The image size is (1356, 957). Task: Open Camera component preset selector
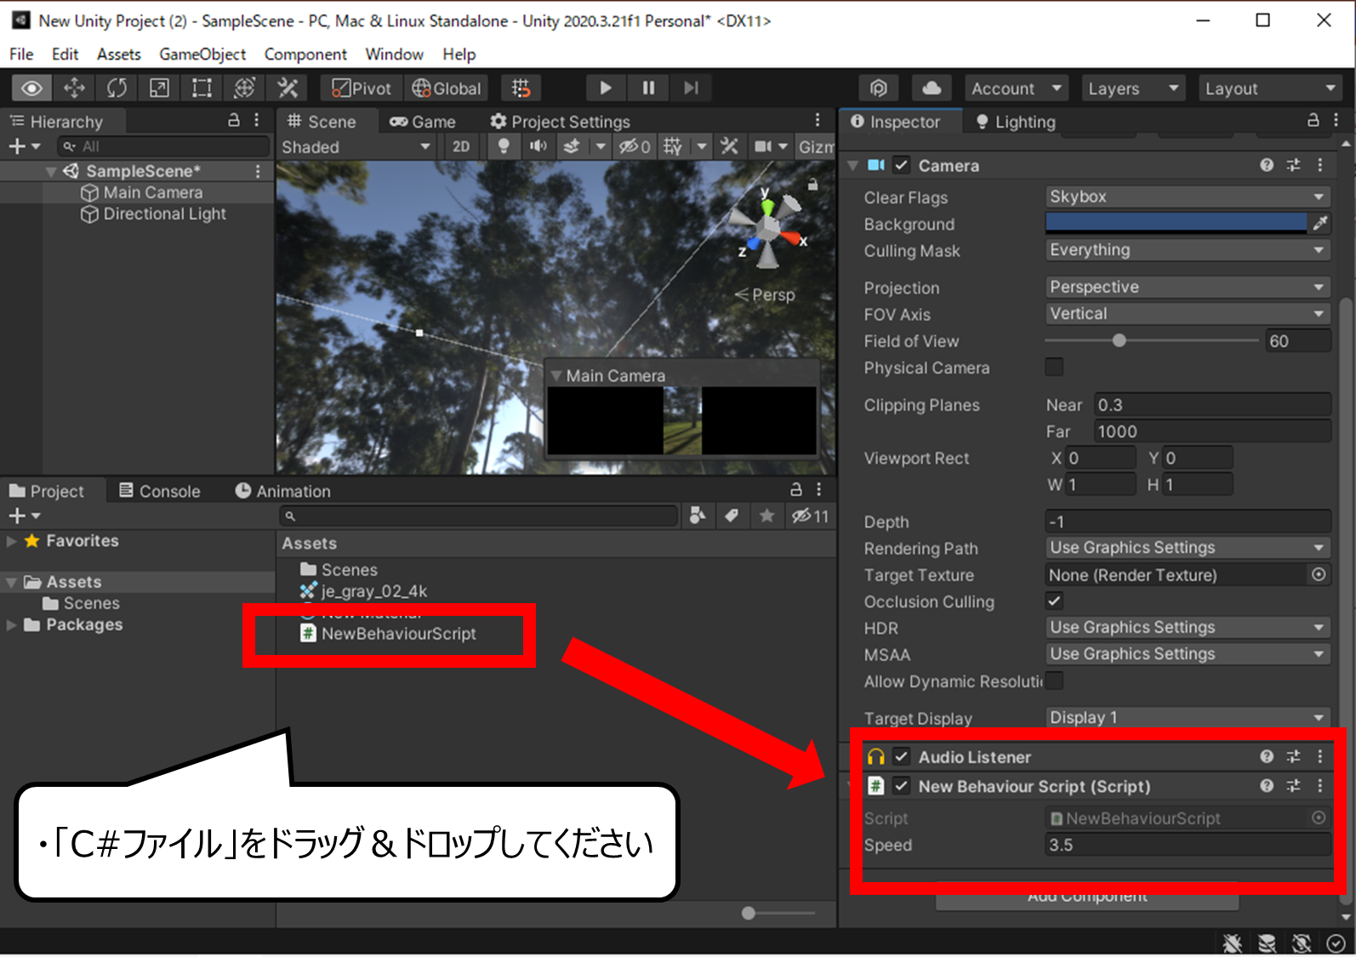(1293, 165)
